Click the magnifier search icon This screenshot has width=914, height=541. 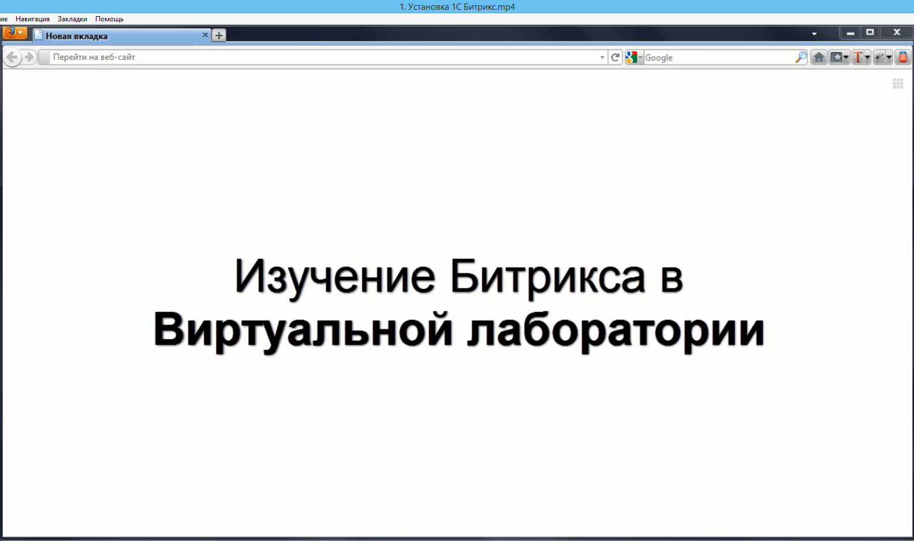(x=801, y=57)
